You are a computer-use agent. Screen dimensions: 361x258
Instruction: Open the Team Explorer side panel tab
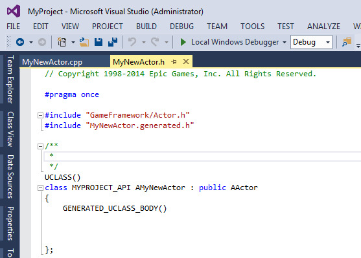coord(10,80)
